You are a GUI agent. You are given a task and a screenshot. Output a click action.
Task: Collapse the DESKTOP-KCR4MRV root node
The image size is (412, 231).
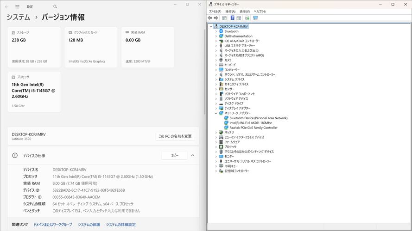[211, 26]
